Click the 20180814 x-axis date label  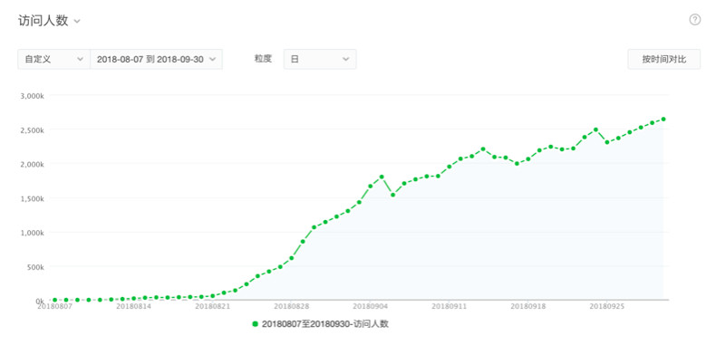click(x=133, y=306)
